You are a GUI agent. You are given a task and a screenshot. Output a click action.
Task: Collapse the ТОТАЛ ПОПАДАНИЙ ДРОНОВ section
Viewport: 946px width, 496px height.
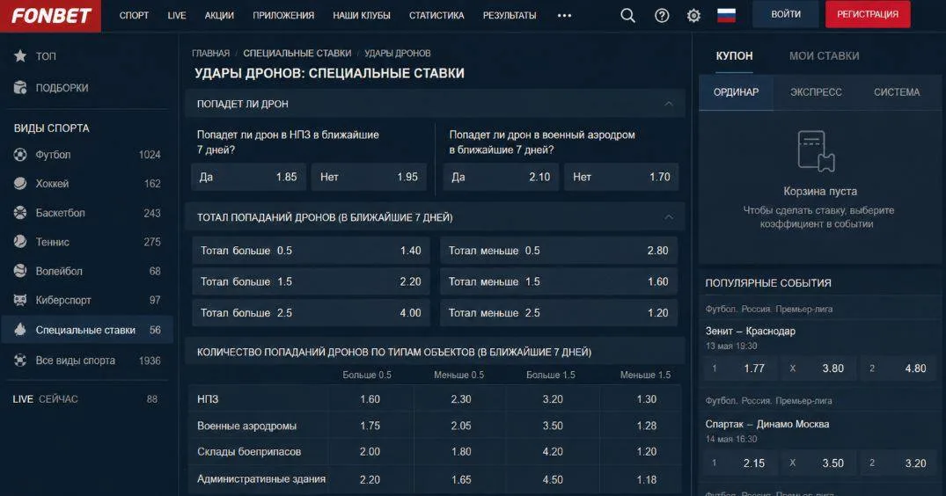(x=669, y=217)
